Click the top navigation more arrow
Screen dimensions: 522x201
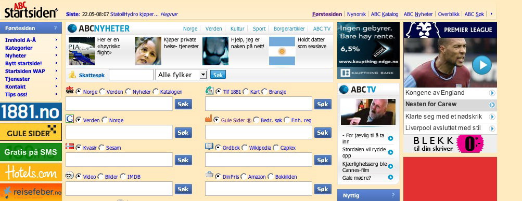(x=491, y=14)
